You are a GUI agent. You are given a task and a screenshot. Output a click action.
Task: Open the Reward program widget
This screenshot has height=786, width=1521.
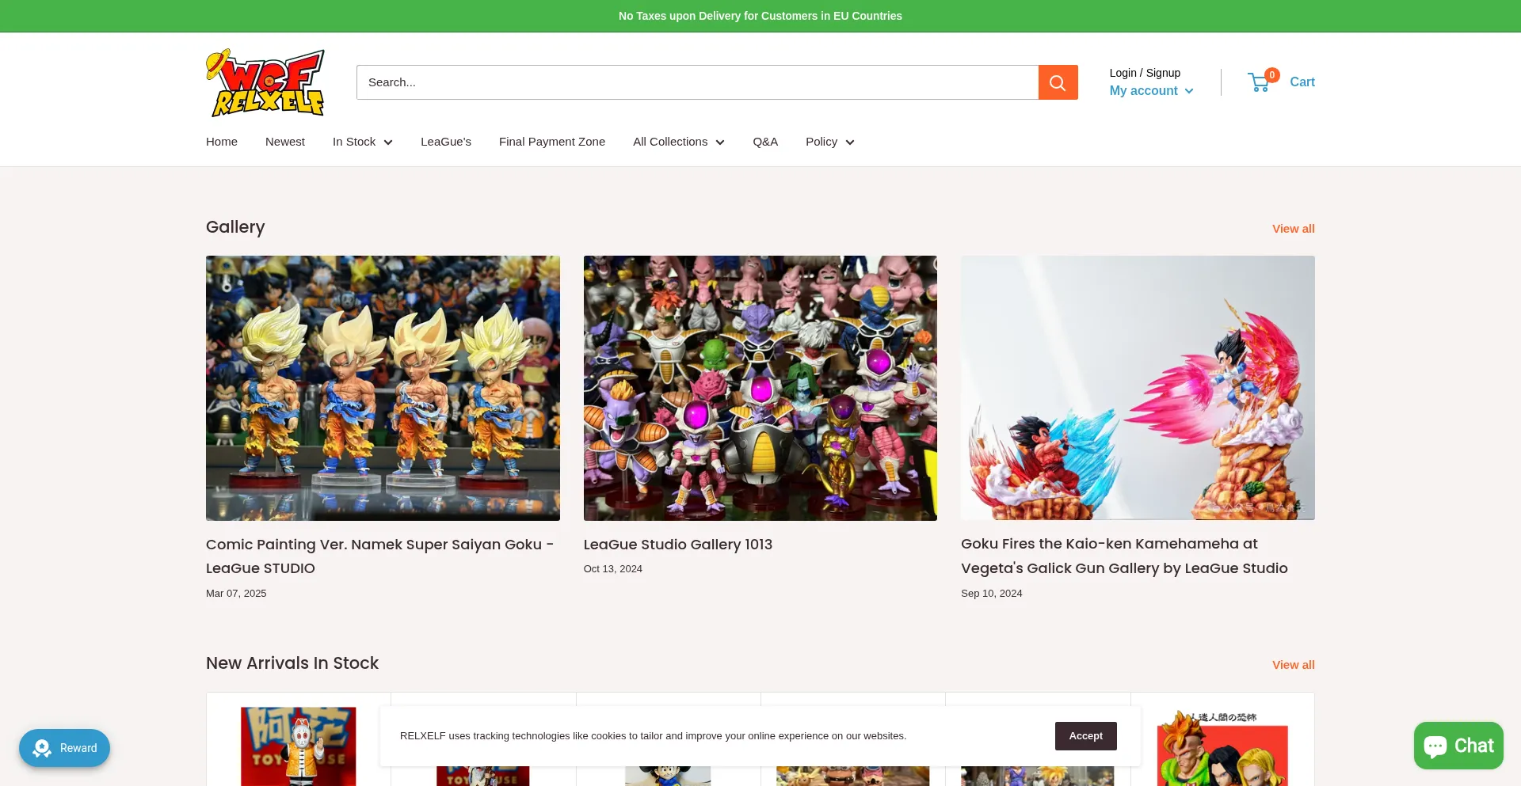[65, 748]
